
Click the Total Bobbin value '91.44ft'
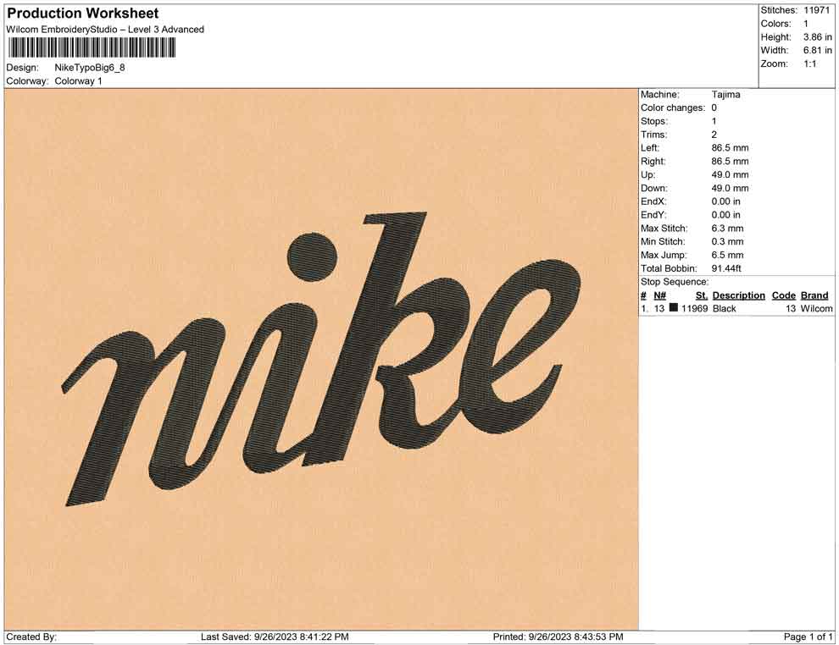pyautogui.click(x=726, y=268)
